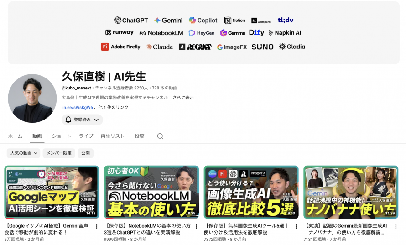Click the notification bell icon
The height and width of the screenshot is (245, 406).
click(68, 120)
